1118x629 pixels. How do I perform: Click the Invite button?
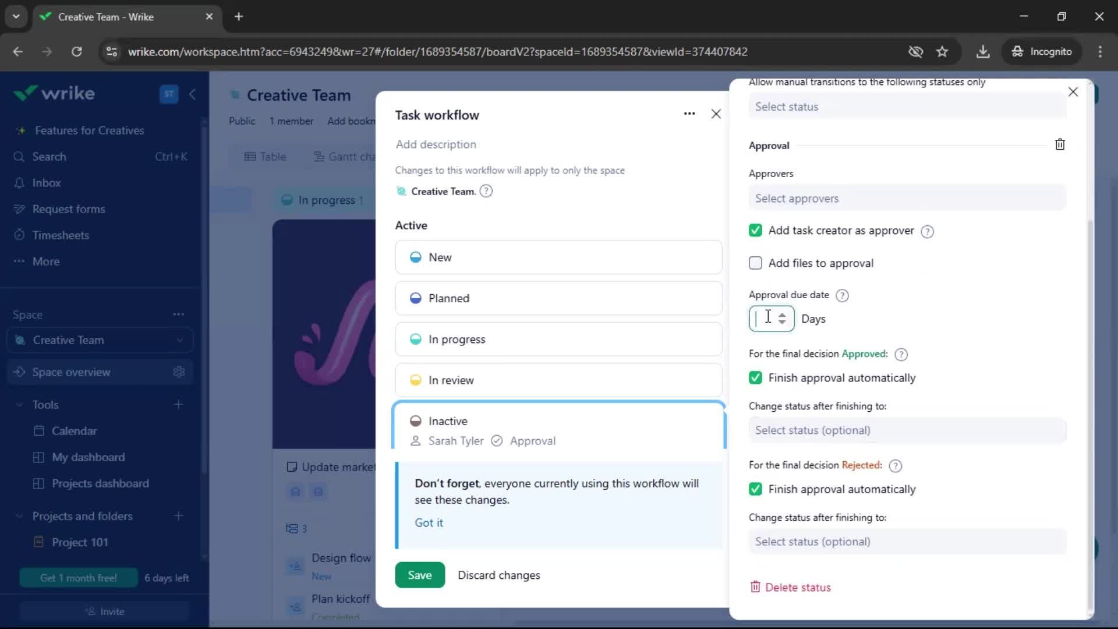tap(105, 612)
